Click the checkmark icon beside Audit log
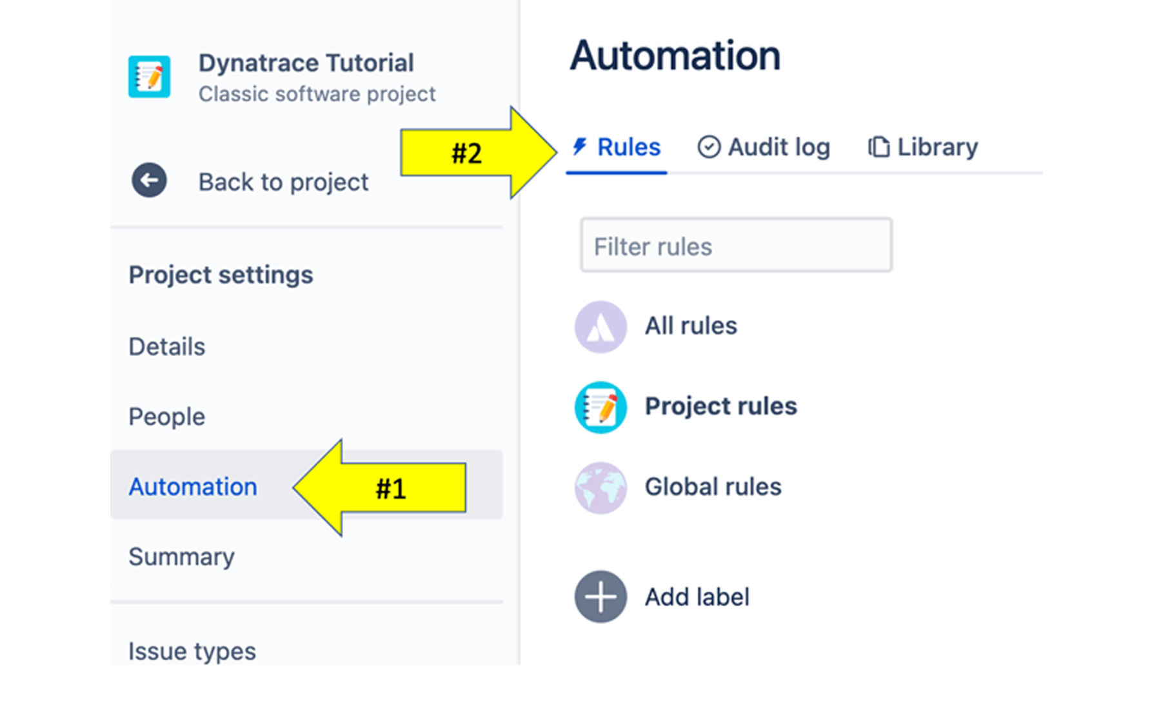The height and width of the screenshot is (728, 1161). point(709,146)
